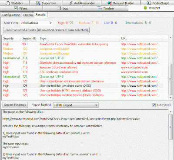The width and height of the screenshot is (174, 160).
Task: Click the Log tab document icon
Action: click(59, 8)
